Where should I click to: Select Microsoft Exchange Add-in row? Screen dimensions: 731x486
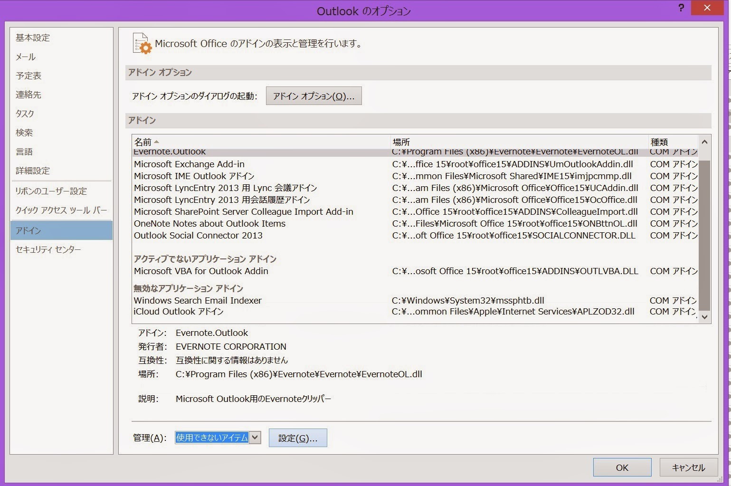[415, 164]
